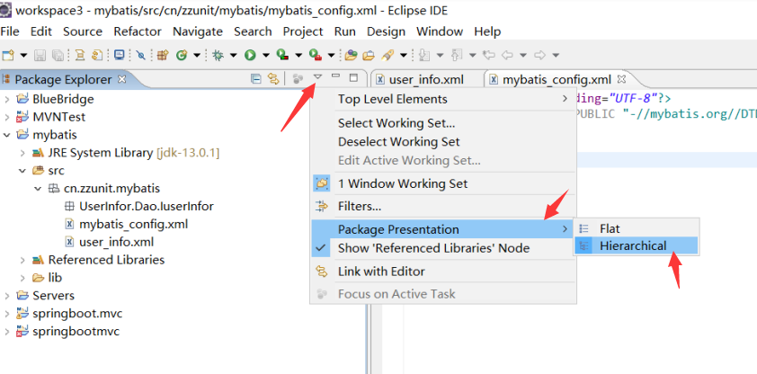The image size is (757, 374).
Task: Open the Package Explorer View Menu triangle
Action: click(x=317, y=76)
